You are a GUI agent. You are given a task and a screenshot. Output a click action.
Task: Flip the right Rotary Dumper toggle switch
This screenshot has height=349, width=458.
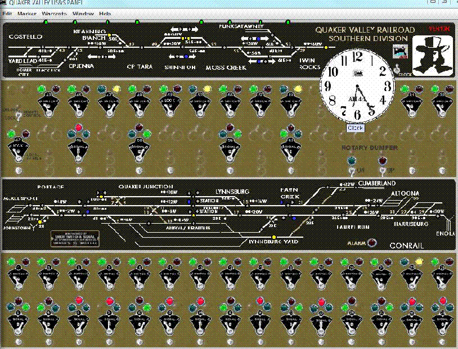[x=383, y=170]
